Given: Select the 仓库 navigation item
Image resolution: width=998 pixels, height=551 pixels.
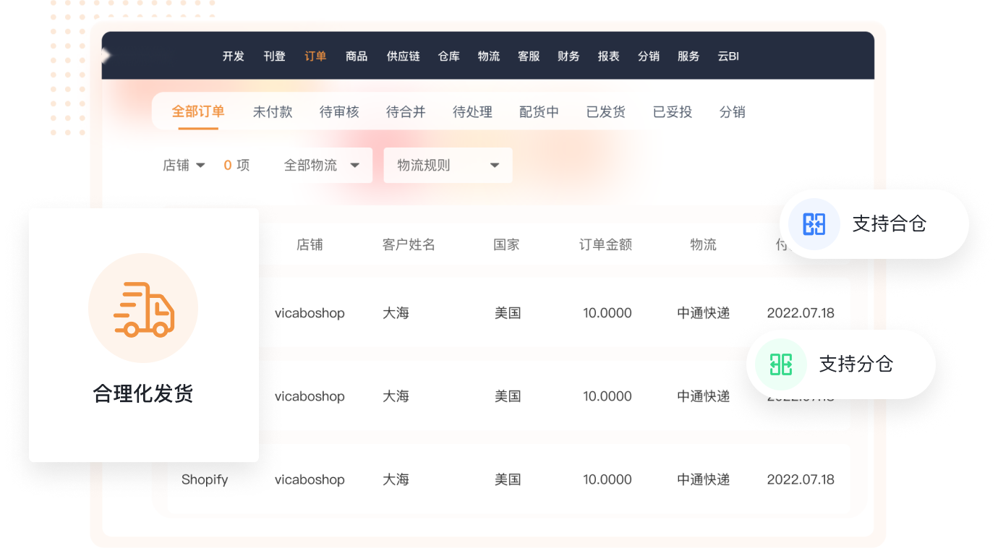Looking at the screenshot, I should (x=448, y=56).
